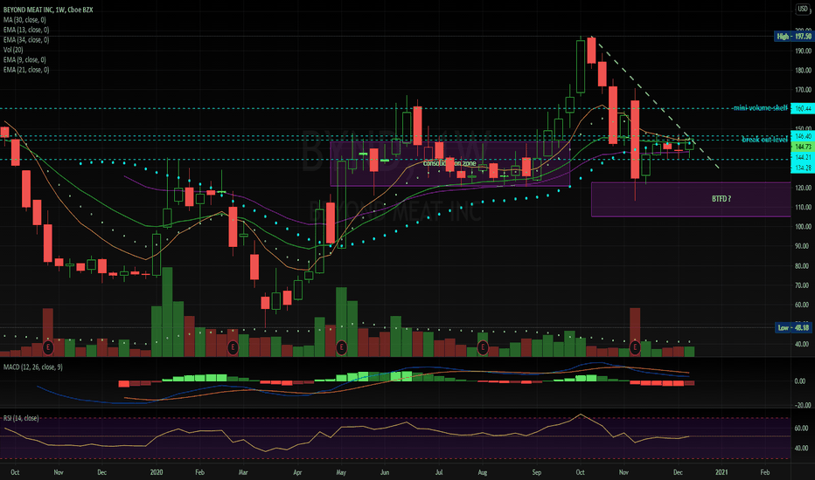Select the EMA (21, close, 0) indicator legend
The width and height of the screenshot is (815, 480).
[26, 70]
